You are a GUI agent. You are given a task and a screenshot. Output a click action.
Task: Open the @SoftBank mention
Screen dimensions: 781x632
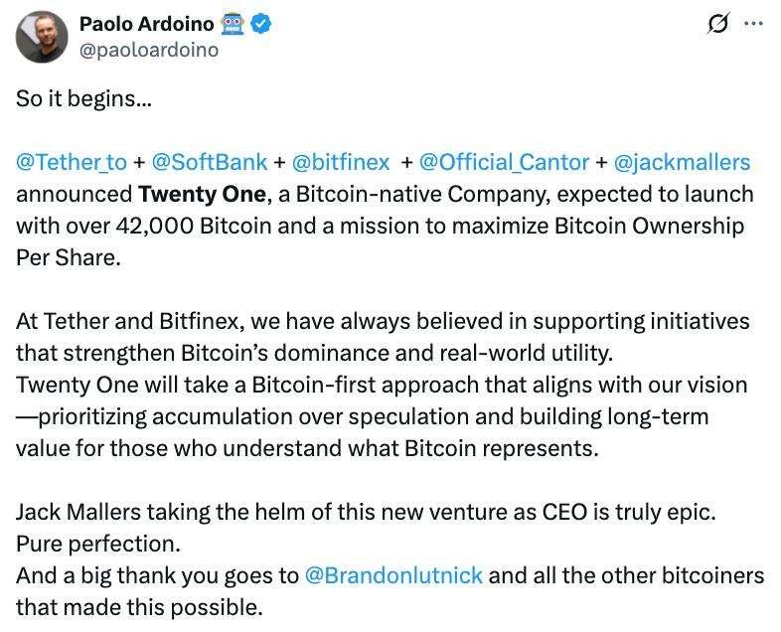(x=210, y=162)
